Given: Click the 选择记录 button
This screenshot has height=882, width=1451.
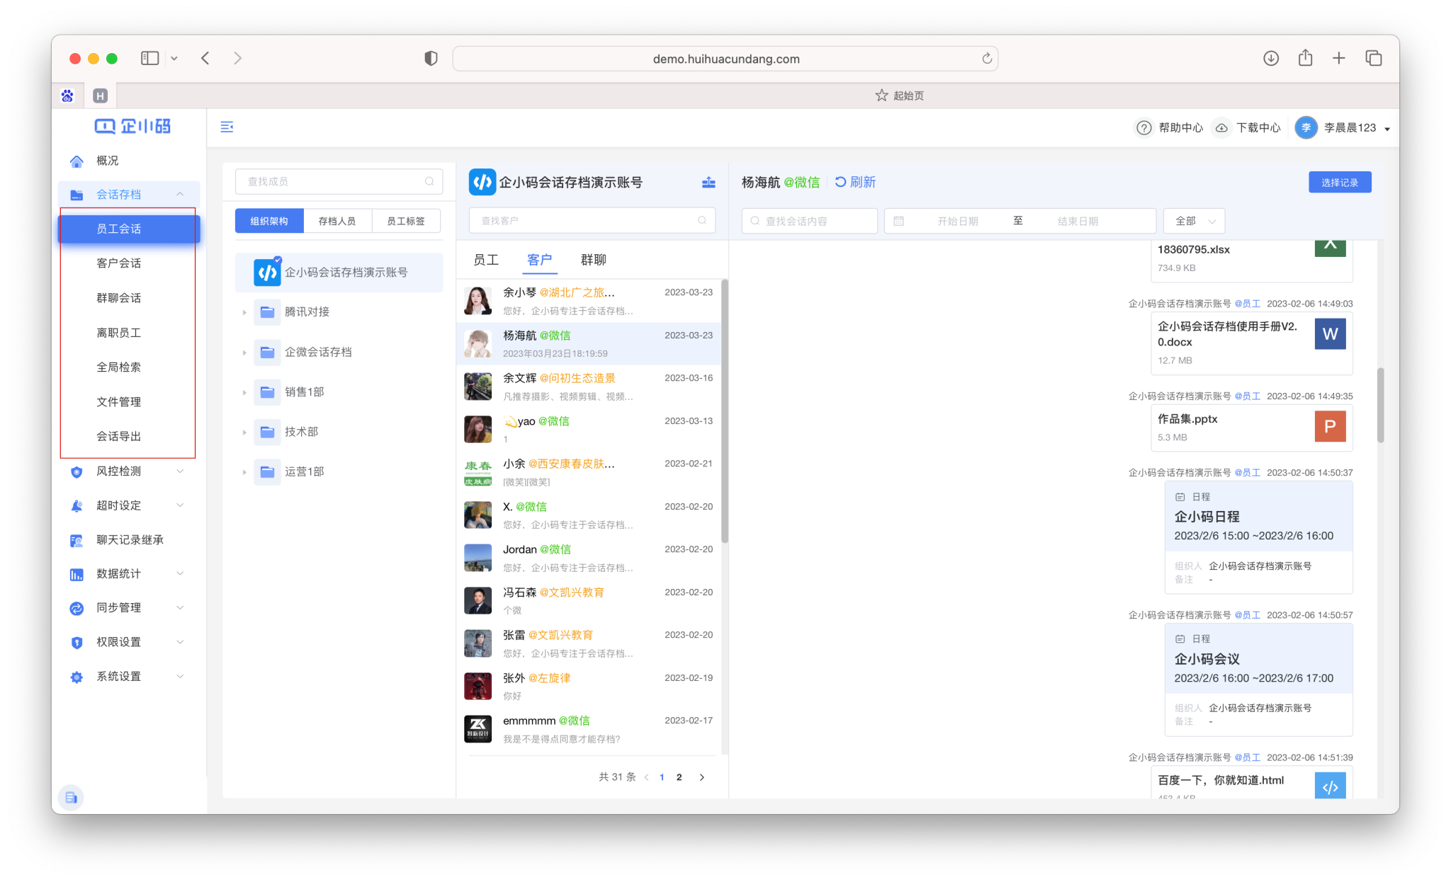Looking at the screenshot, I should (x=1340, y=183).
